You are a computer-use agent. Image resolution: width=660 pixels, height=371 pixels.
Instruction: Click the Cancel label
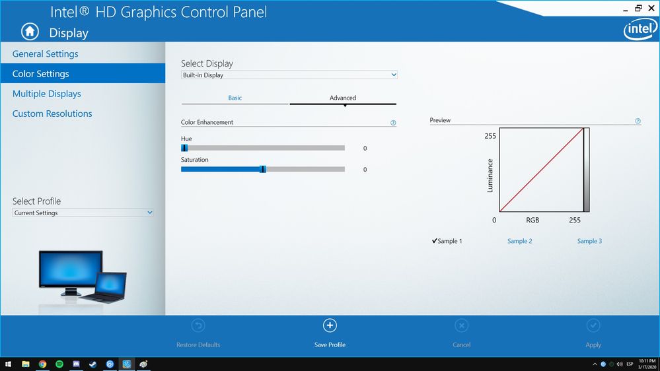(x=461, y=345)
